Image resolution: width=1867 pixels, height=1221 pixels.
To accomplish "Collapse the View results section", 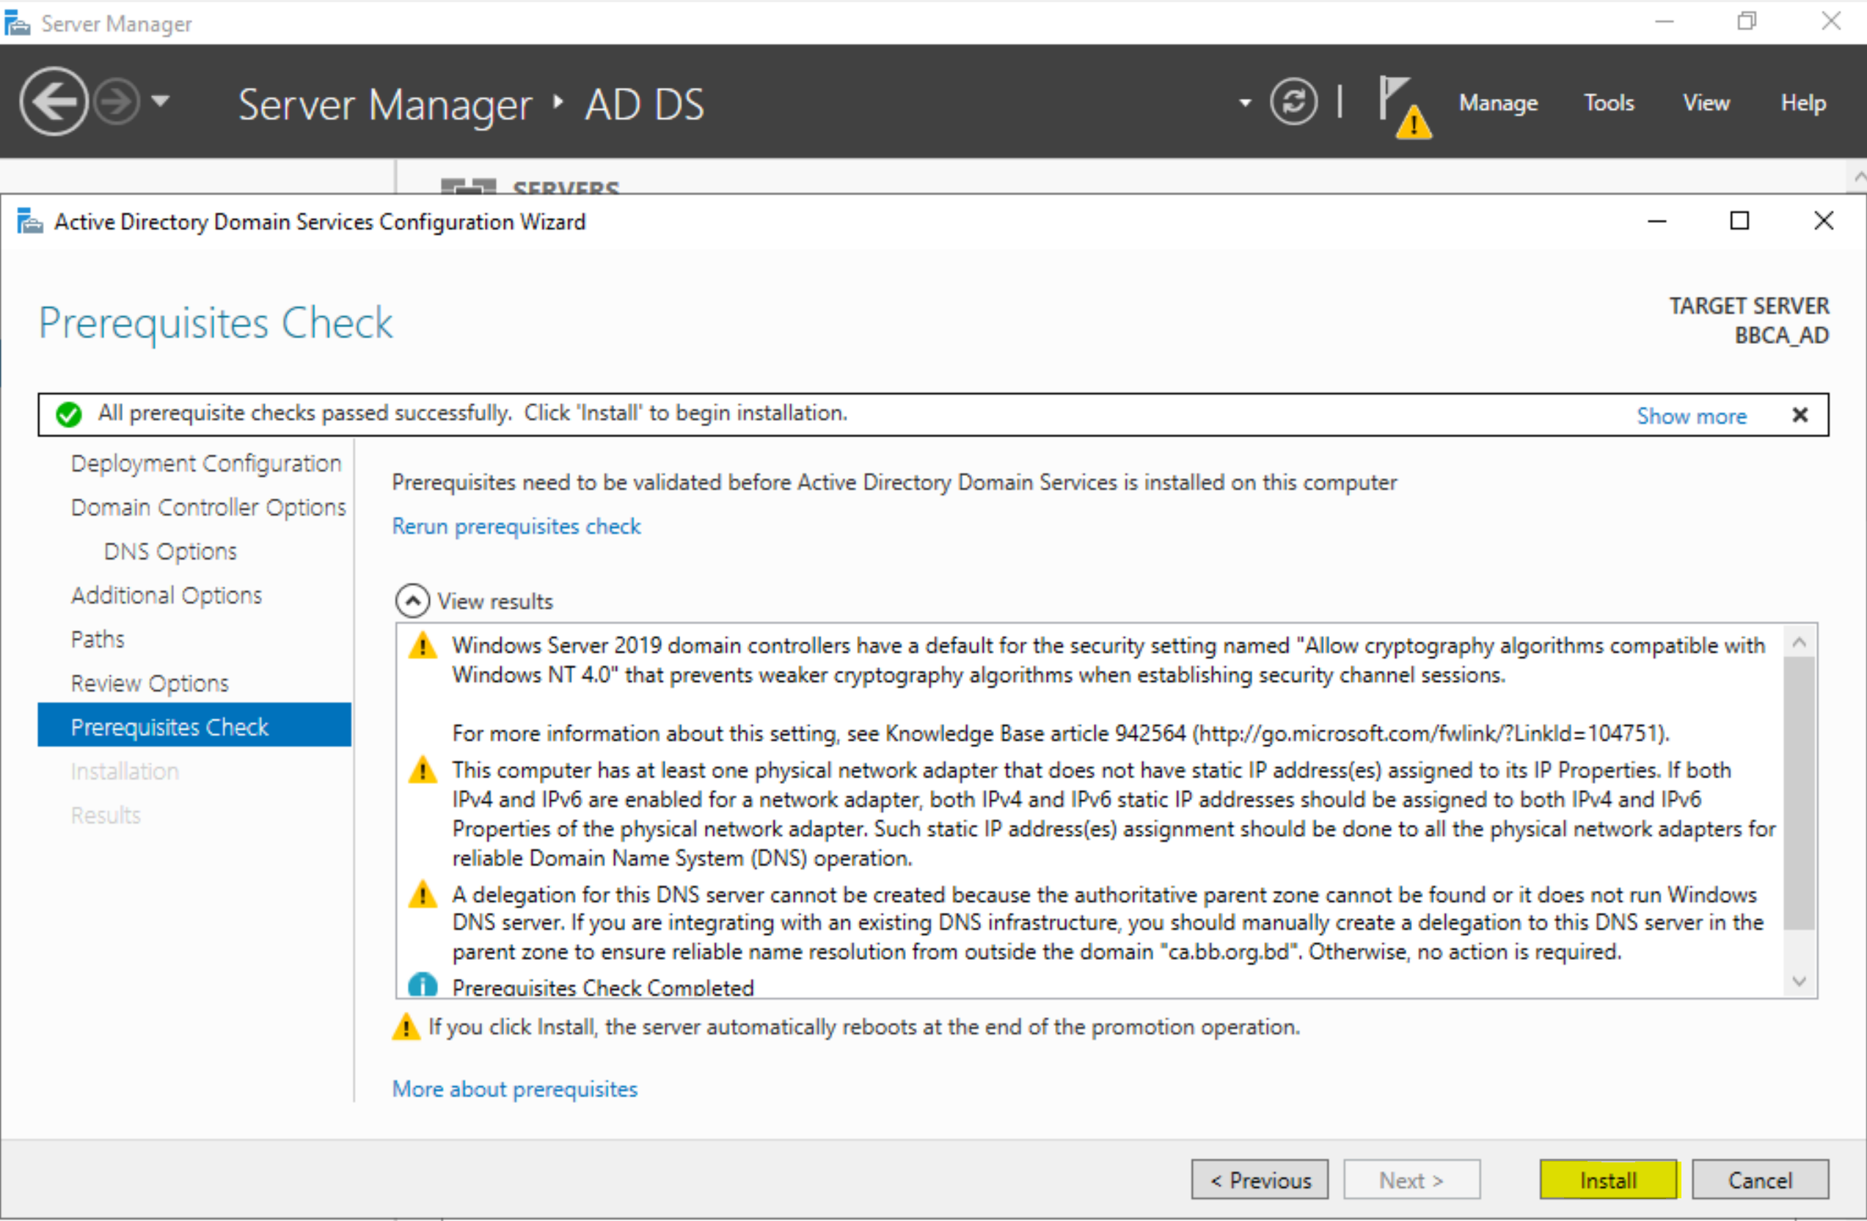I will click(412, 601).
